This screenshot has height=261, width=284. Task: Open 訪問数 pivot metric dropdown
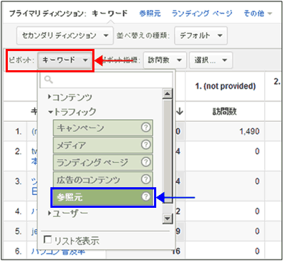(x=165, y=60)
